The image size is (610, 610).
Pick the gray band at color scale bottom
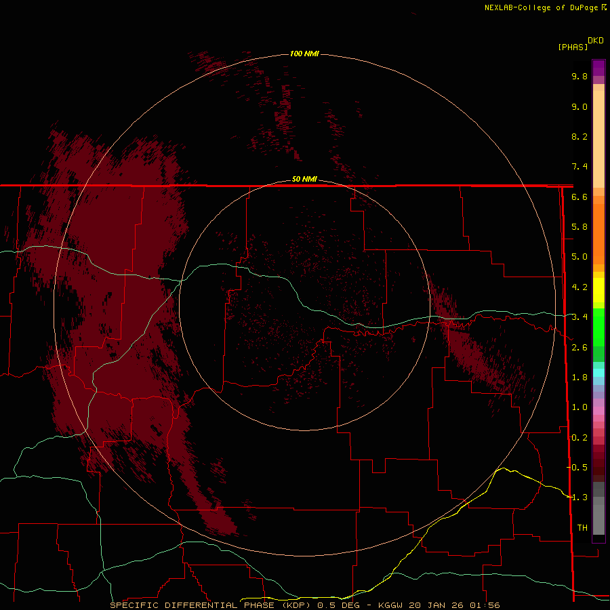click(598, 517)
